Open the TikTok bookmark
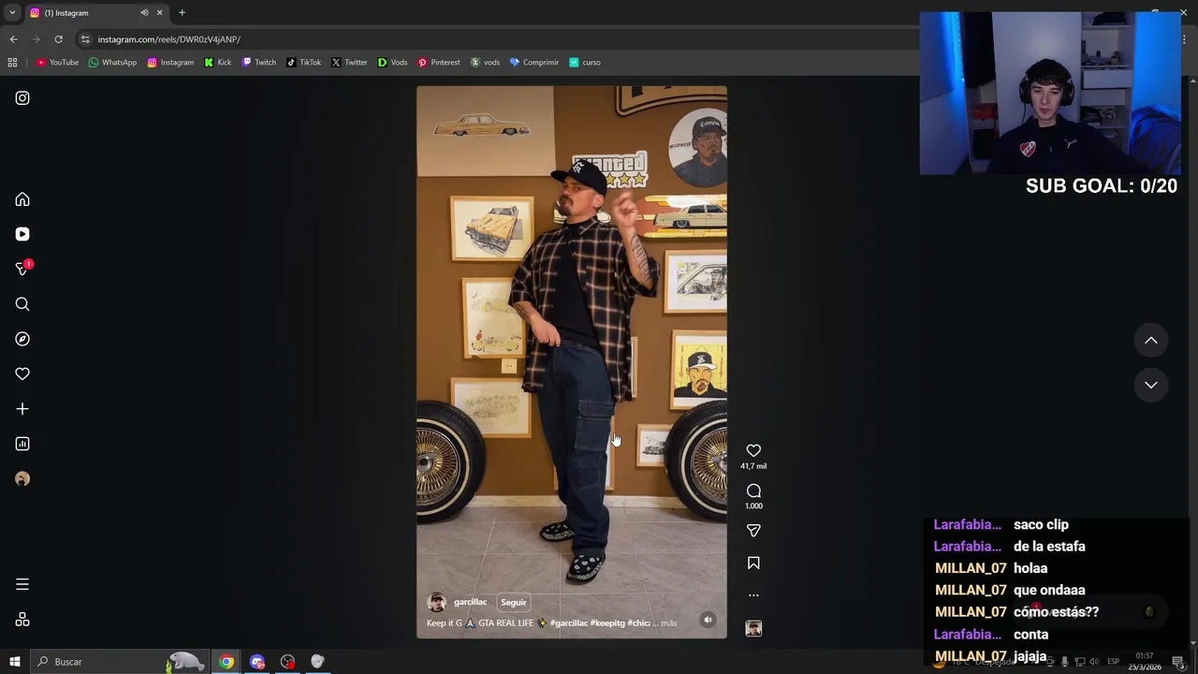 [x=304, y=63]
